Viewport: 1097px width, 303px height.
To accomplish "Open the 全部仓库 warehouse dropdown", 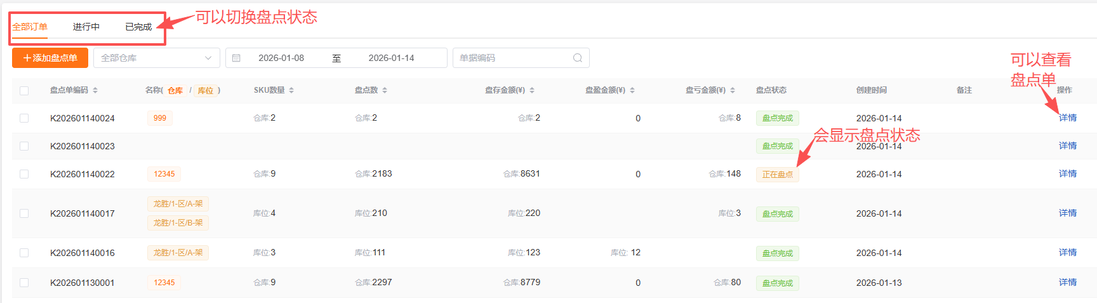I will click(156, 58).
